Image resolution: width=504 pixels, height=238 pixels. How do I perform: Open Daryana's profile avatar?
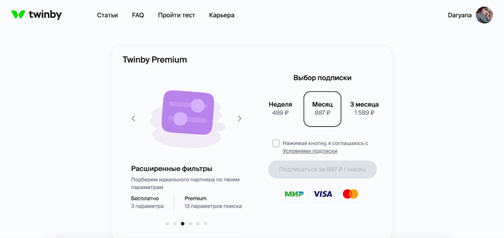(484, 15)
